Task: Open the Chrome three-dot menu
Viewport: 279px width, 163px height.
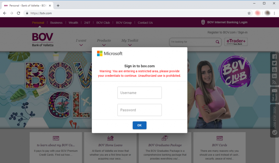Action: coord(274,13)
